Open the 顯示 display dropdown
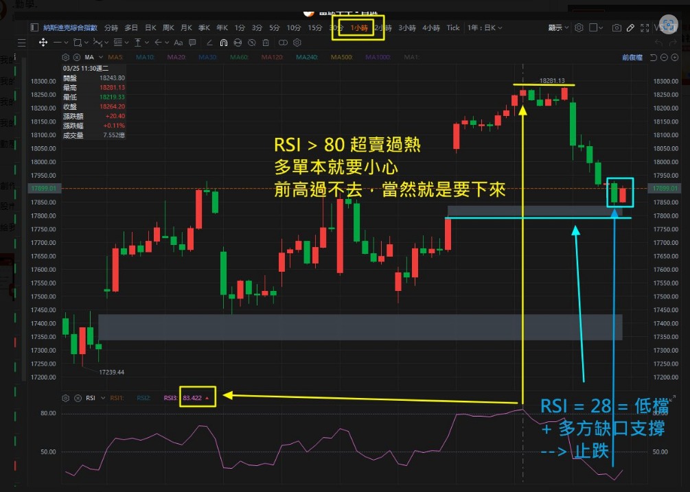Image resolution: width=690 pixels, height=492 pixels. coord(558,27)
